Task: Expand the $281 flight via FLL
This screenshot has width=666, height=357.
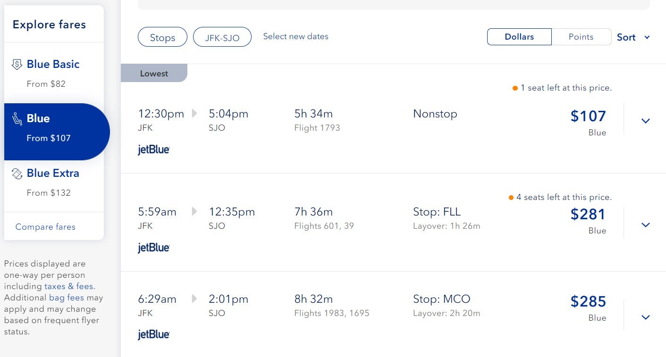Action: click(x=646, y=225)
